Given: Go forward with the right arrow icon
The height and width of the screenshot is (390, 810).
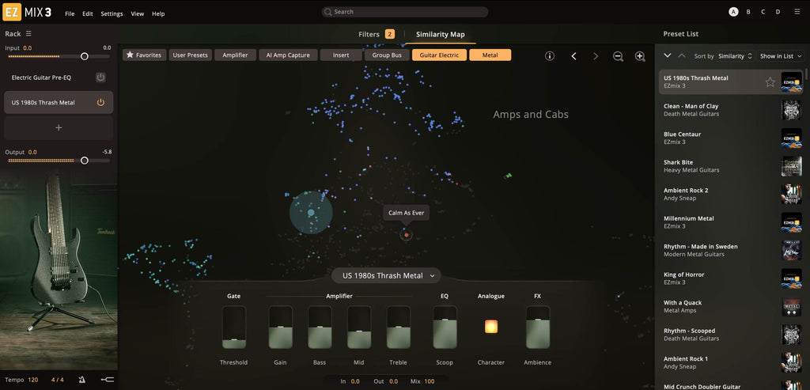Looking at the screenshot, I should point(596,56).
